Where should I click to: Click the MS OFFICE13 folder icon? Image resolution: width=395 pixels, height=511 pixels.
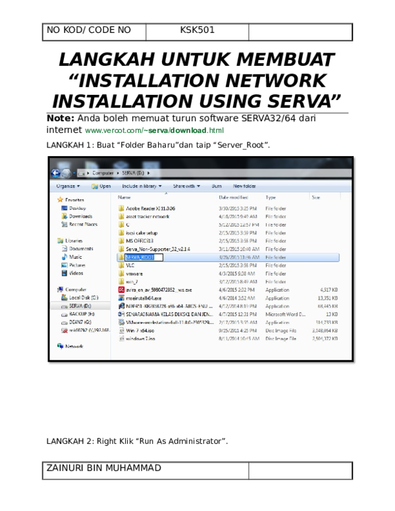[x=121, y=241]
